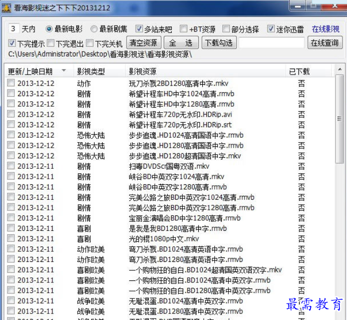Enable the 下完关机 checkbox

point(90,43)
